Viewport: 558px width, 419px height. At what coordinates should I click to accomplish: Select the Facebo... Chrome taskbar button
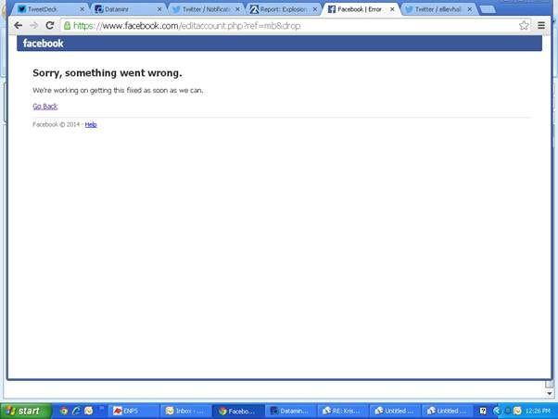tap(238, 411)
